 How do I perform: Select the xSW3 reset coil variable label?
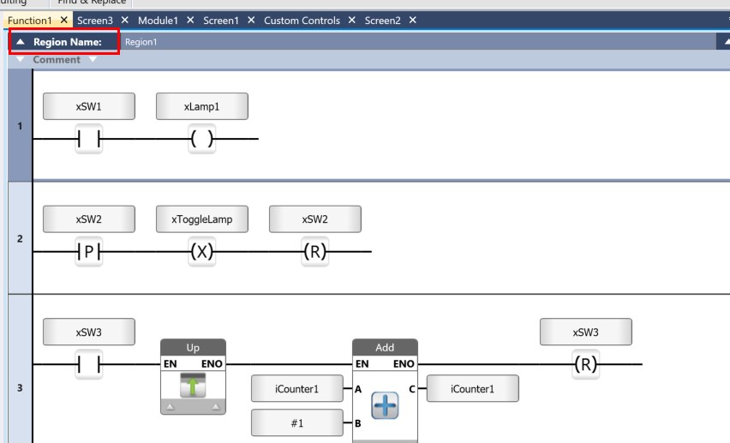tap(586, 332)
